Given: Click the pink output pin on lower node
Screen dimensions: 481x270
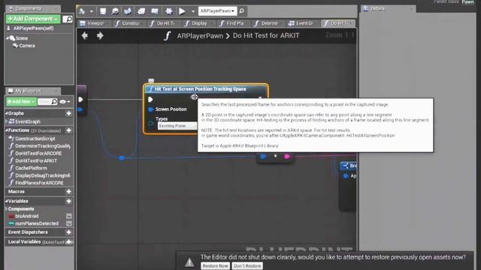Looking at the screenshot, I should pyautogui.click(x=287, y=157).
